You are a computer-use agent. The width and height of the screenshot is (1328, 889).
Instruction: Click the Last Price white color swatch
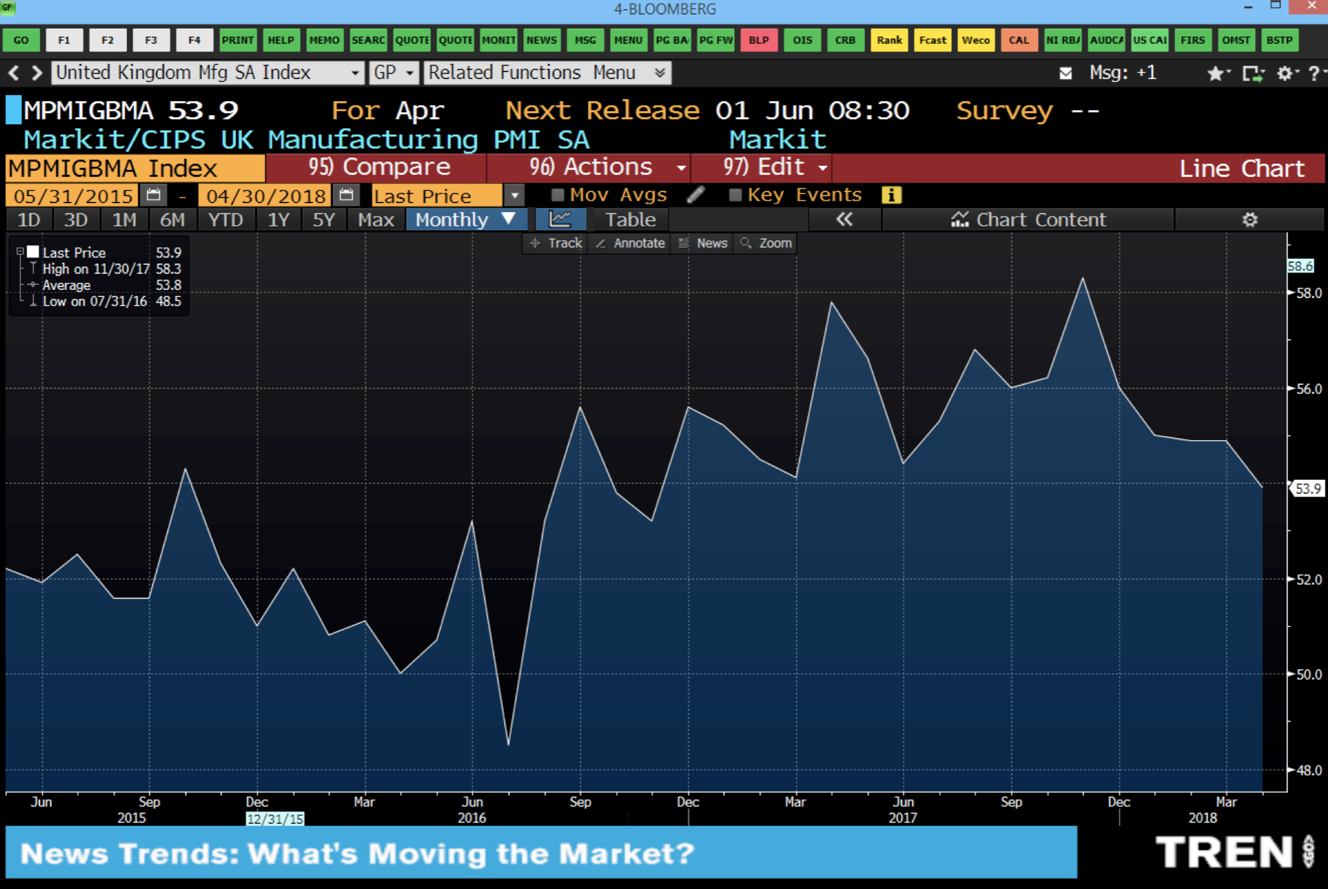pyautogui.click(x=33, y=252)
